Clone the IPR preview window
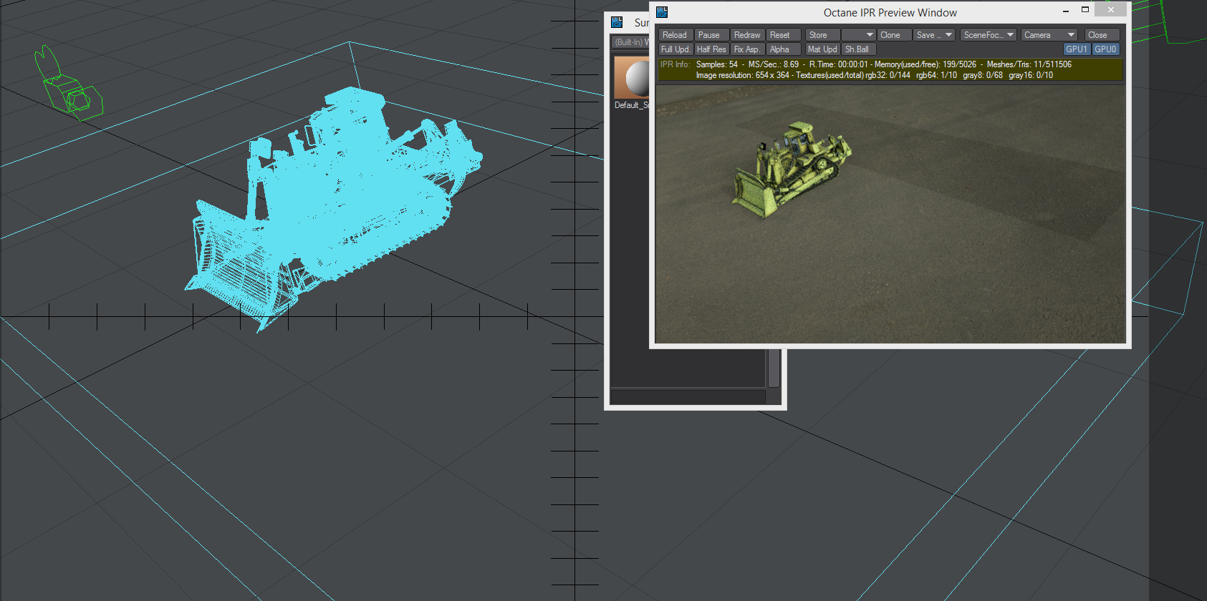The height and width of the screenshot is (601, 1207). coord(895,35)
